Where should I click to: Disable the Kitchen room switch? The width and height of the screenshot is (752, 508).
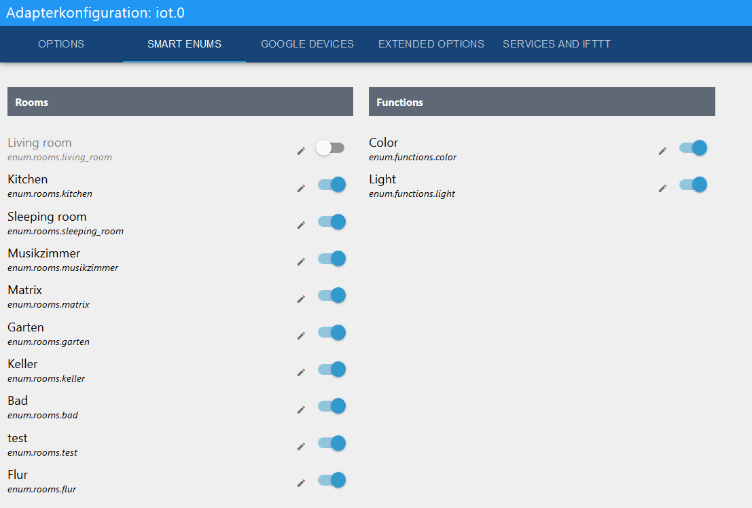(332, 185)
